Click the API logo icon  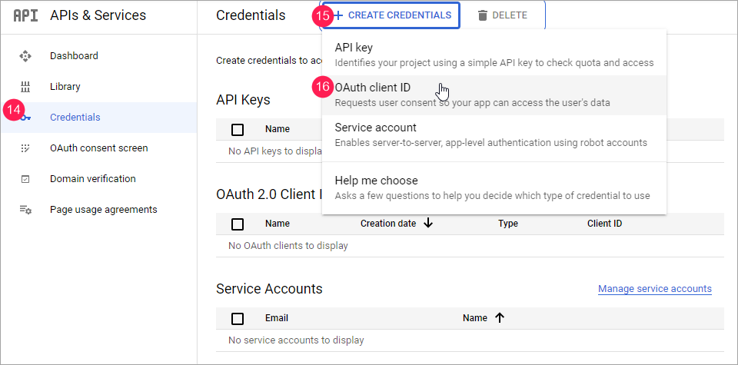tap(25, 15)
